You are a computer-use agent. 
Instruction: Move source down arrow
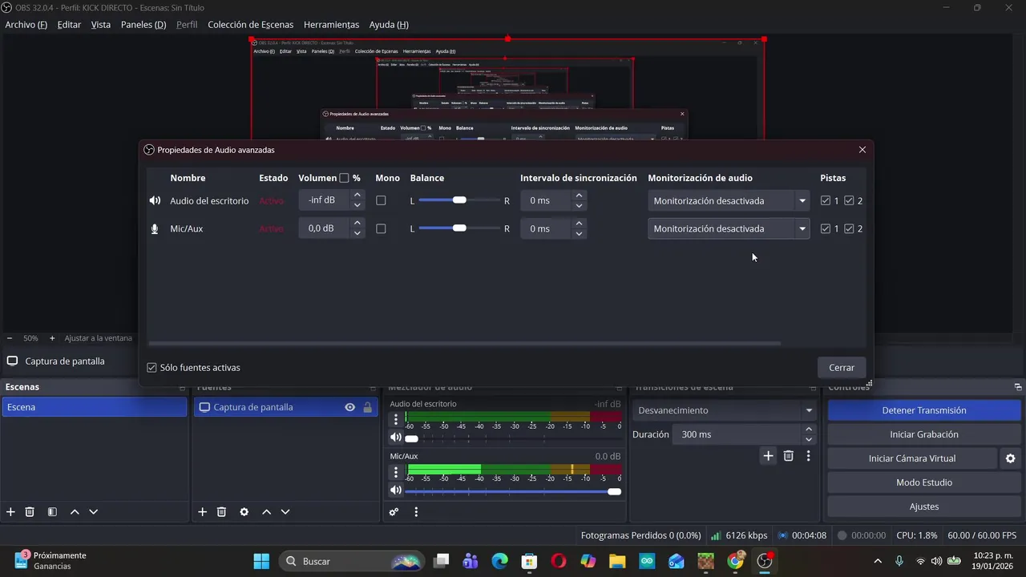pyautogui.click(x=285, y=512)
